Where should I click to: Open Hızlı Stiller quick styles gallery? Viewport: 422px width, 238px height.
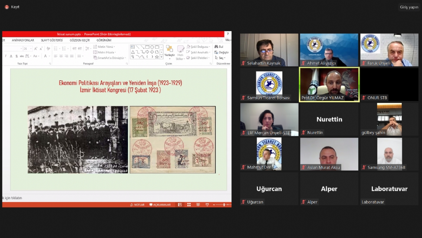(180, 52)
